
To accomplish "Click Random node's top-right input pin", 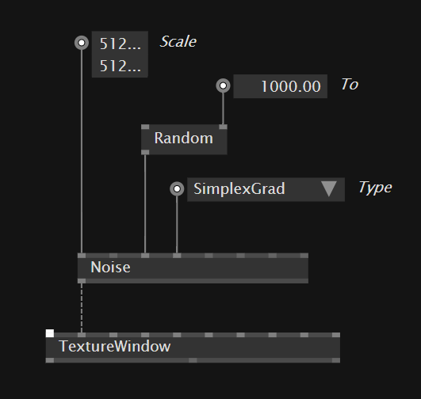I will [223, 127].
